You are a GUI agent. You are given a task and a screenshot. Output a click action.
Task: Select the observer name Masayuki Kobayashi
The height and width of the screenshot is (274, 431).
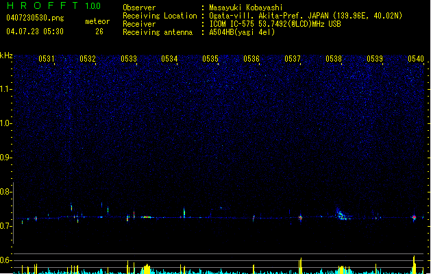click(246, 8)
